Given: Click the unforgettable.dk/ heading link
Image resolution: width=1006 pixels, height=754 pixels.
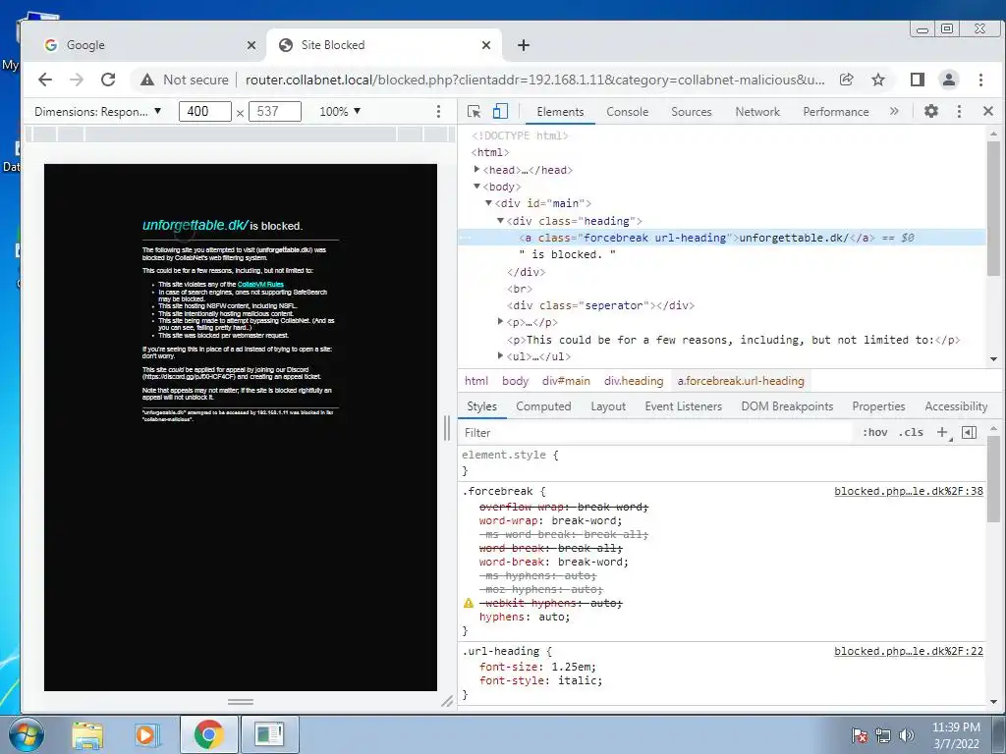Looking at the screenshot, I should click(195, 225).
